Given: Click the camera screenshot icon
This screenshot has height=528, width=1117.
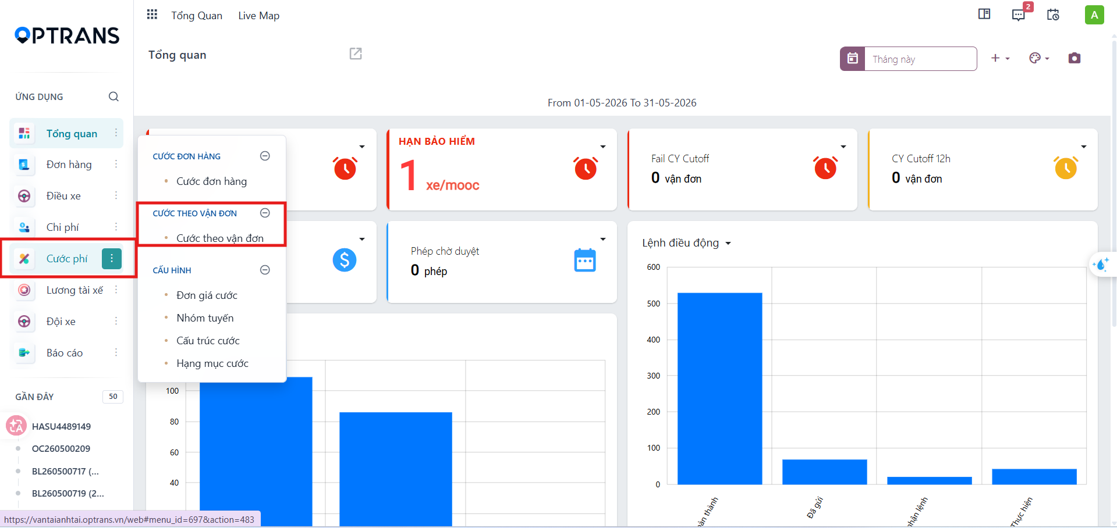Looking at the screenshot, I should pyautogui.click(x=1075, y=58).
